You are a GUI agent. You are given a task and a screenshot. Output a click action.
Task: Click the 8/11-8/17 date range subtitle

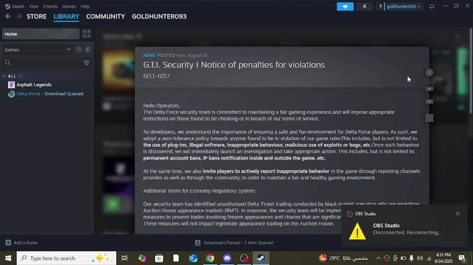[x=157, y=76]
